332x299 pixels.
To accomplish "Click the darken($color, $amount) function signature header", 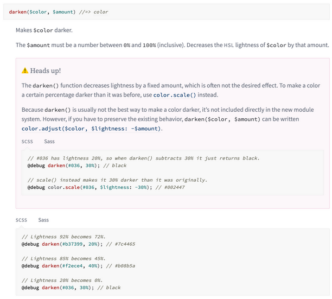I will tap(58, 11).
